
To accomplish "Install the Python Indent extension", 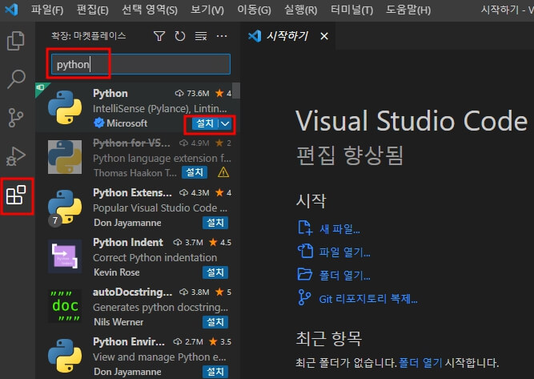I will click(215, 272).
